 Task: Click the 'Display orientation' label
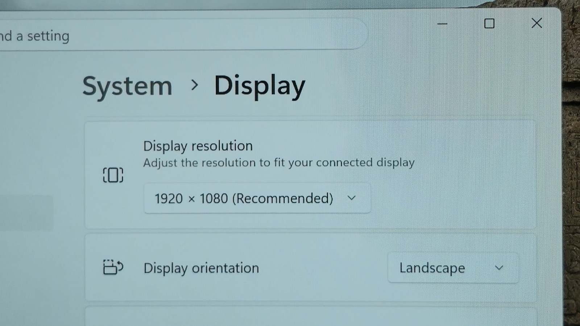tap(201, 268)
